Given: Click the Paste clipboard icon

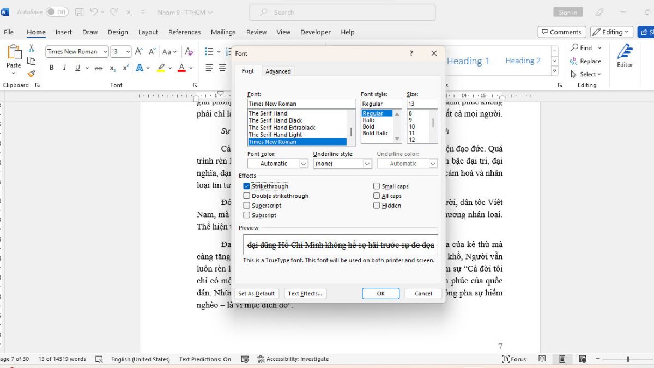Looking at the screenshot, I should click(x=14, y=53).
